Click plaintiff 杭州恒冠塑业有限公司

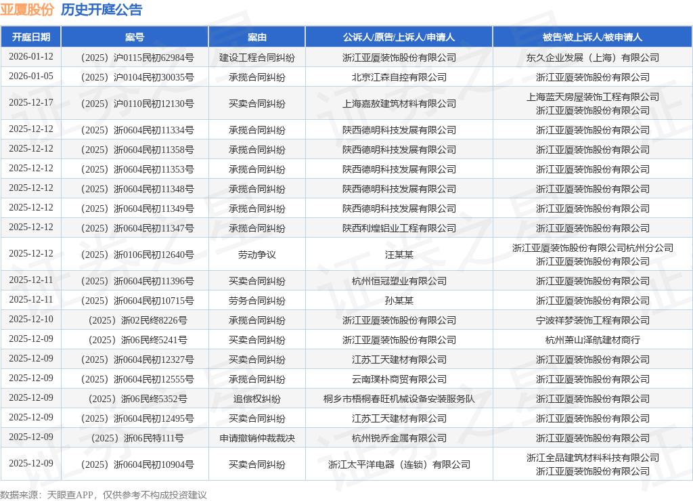click(x=399, y=281)
